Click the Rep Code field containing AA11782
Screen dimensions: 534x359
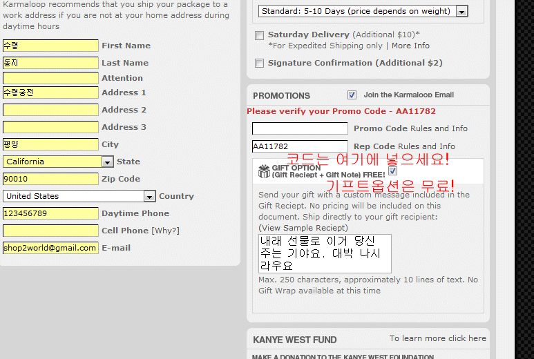(x=300, y=146)
